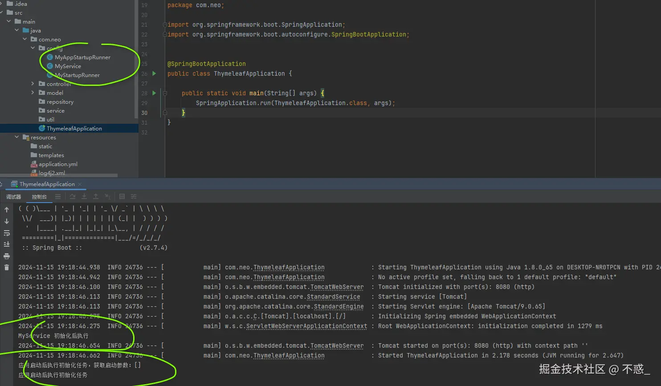Click the console down-arrow icon for next stack frame
Image resolution: width=661 pixels, height=386 pixels.
point(7,221)
